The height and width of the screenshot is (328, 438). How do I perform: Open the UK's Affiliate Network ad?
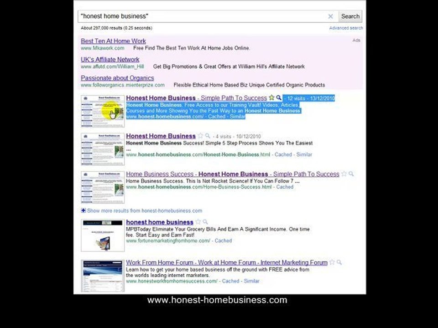110,59
